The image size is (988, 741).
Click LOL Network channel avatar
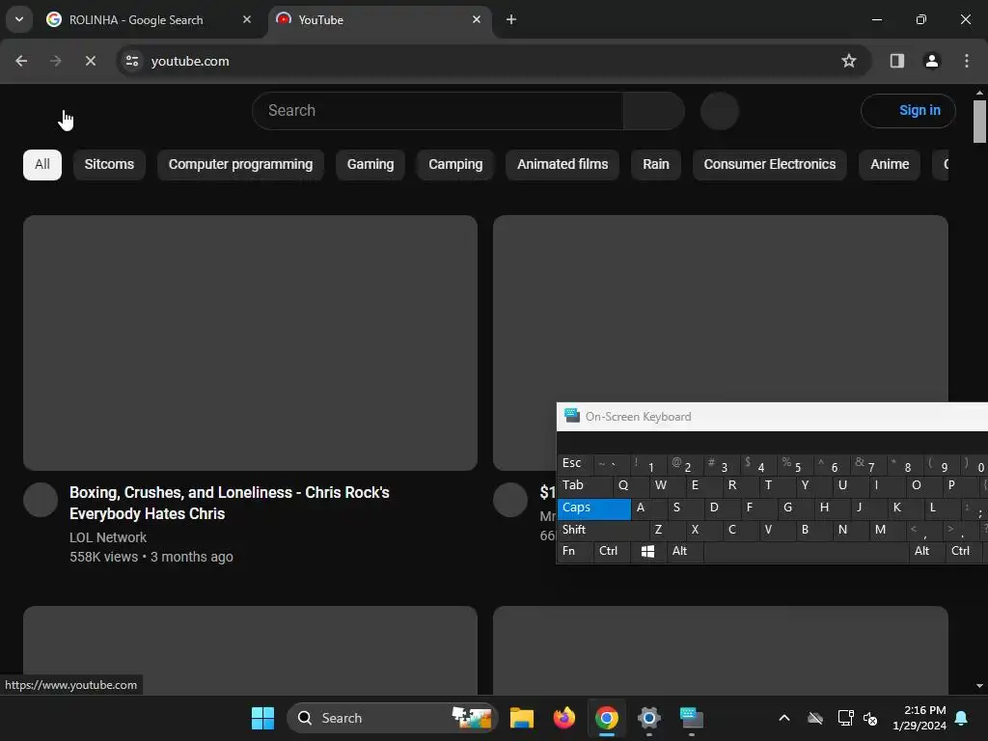[x=41, y=501]
